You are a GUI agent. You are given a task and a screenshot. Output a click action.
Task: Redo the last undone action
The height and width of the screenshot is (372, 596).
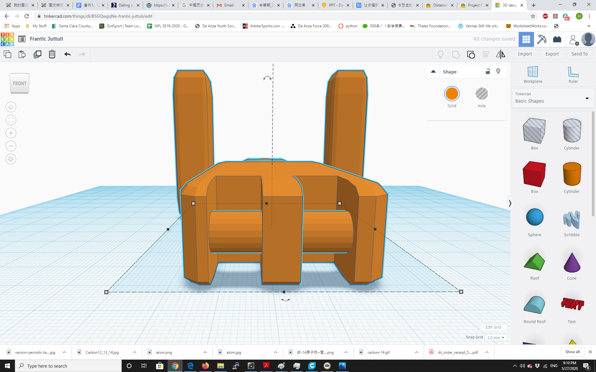[x=82, y=54]
